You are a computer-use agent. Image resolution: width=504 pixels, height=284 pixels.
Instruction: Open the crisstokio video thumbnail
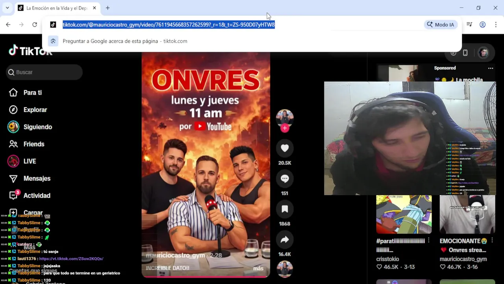click(x=404, y=214)
